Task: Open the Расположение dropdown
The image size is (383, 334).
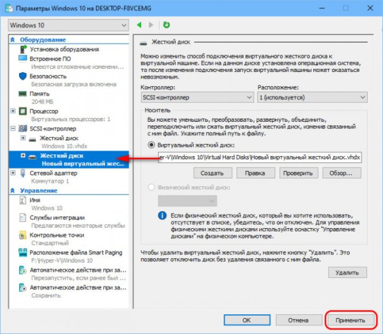Action: (312, 97)
